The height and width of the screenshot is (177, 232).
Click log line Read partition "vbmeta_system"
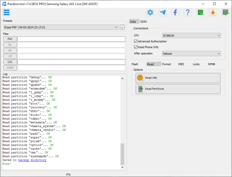[34, 126]
